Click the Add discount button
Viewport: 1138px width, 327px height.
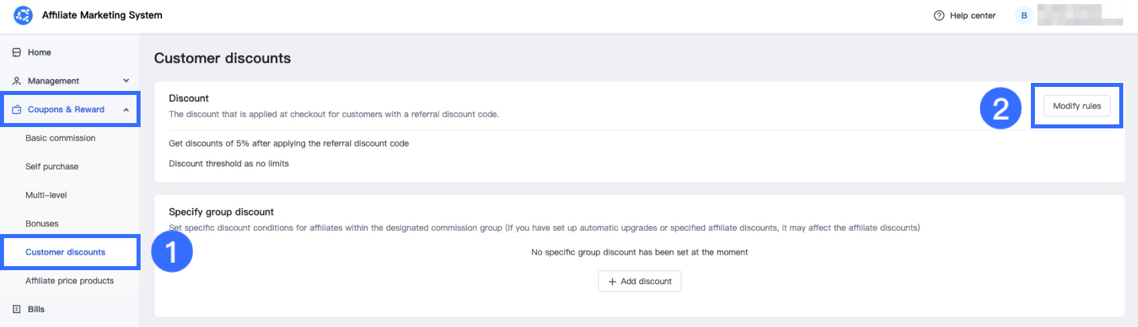pyautogui.click(x=639, y=282)
